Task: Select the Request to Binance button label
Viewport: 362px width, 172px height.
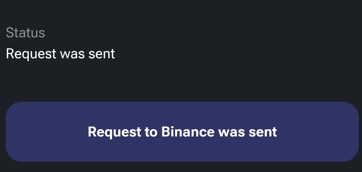Action: click(x=182, y=132)
